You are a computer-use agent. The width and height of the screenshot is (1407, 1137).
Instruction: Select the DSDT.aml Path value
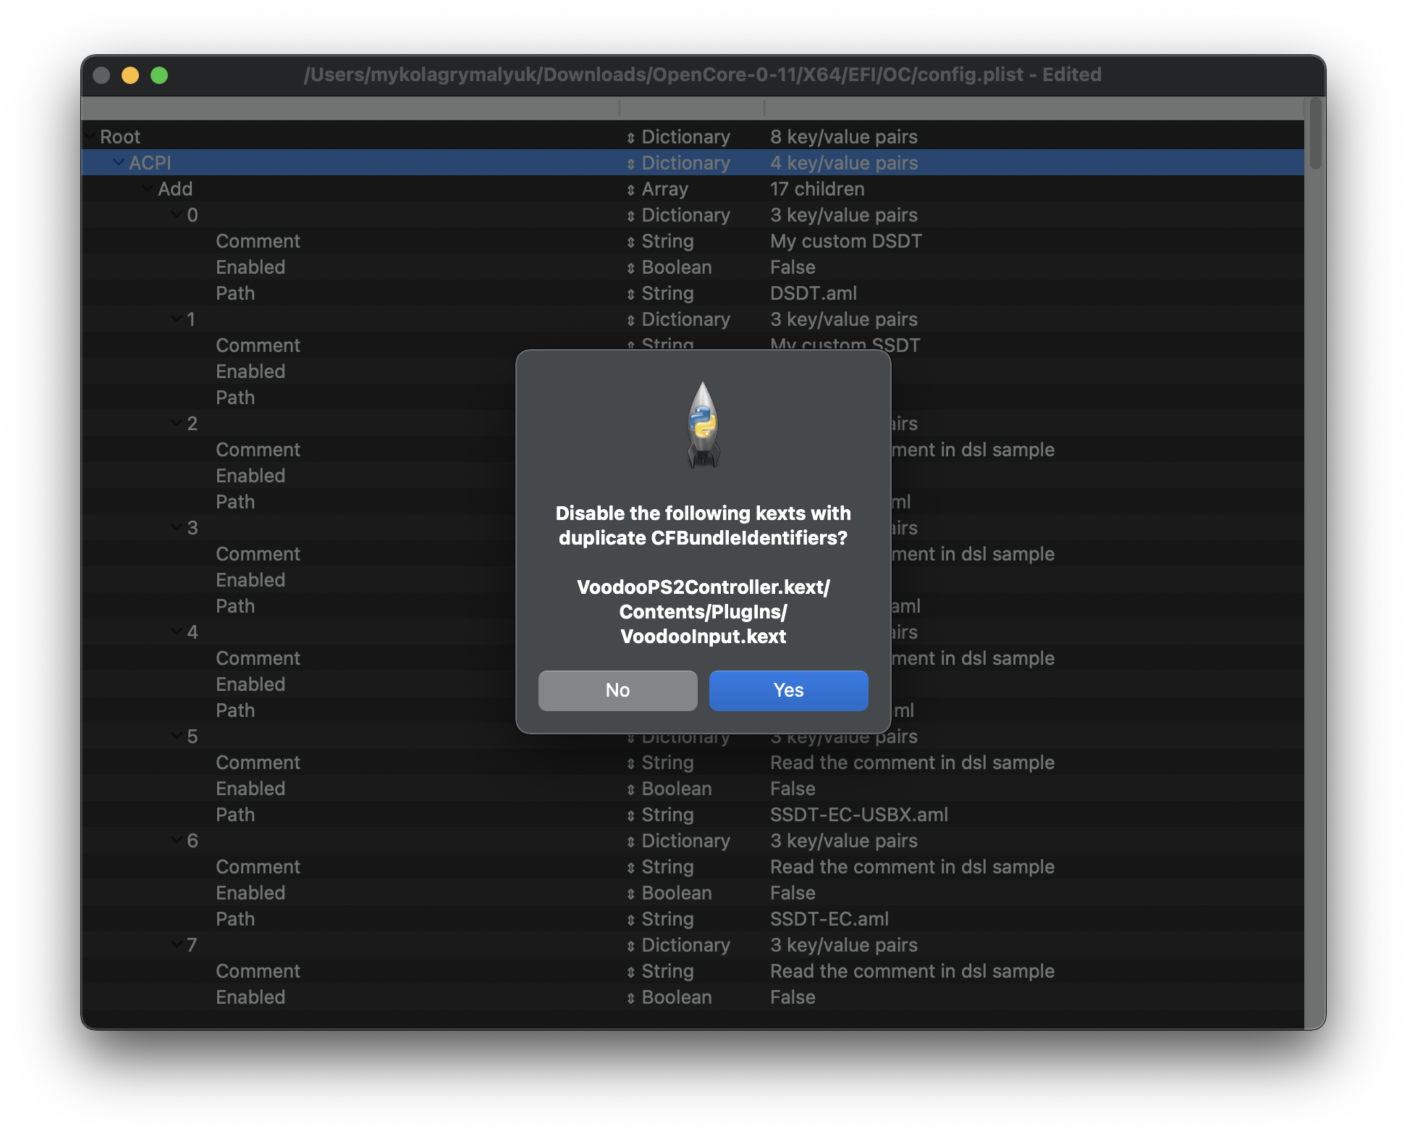tap(813, 293)
